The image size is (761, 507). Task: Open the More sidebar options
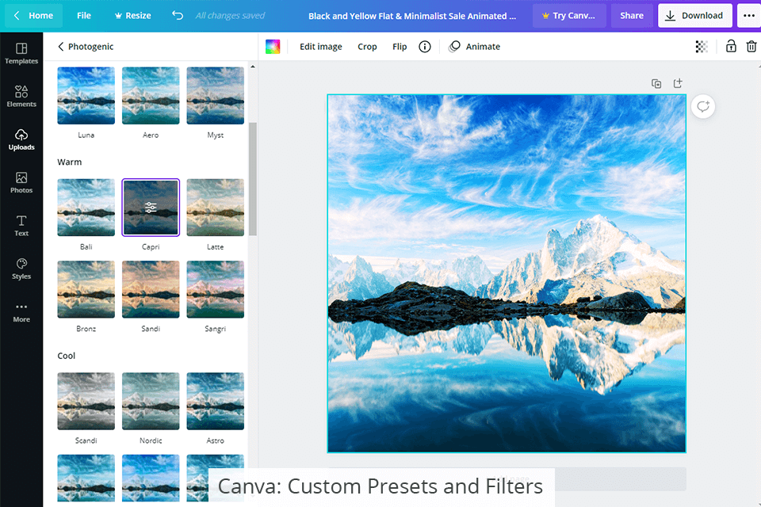click(21, 312)
